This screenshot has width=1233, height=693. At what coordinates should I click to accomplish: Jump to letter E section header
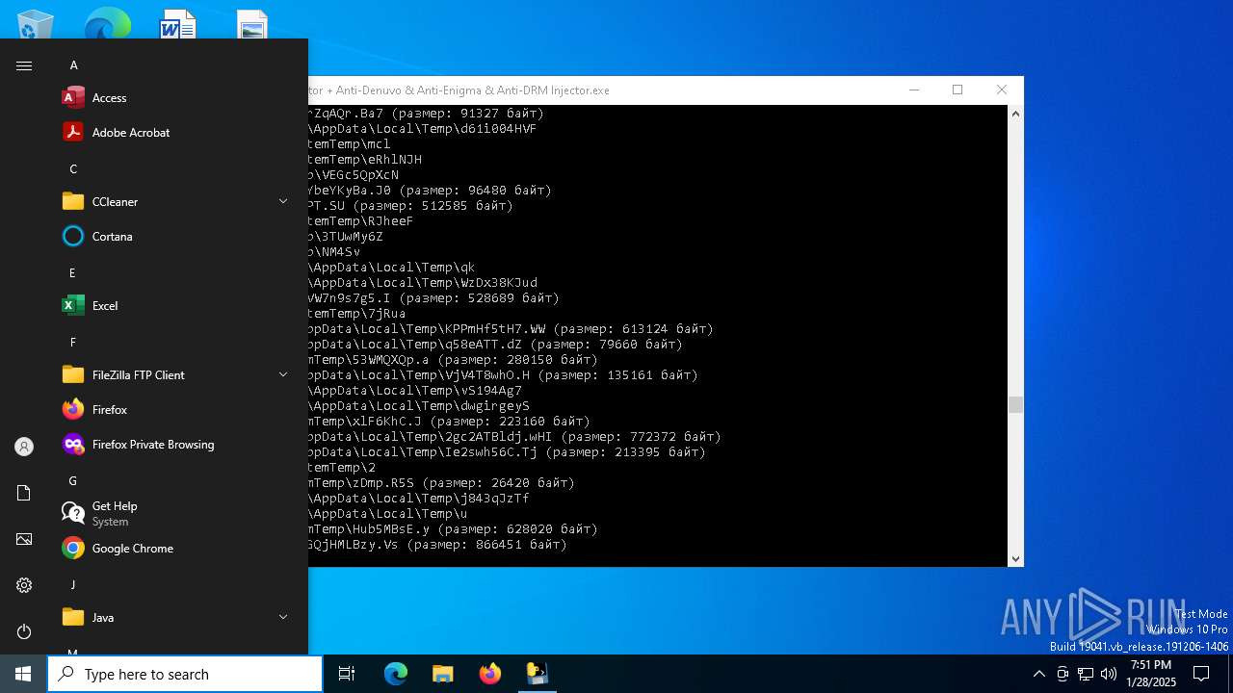pyautogui.click(x=72, y=273)
